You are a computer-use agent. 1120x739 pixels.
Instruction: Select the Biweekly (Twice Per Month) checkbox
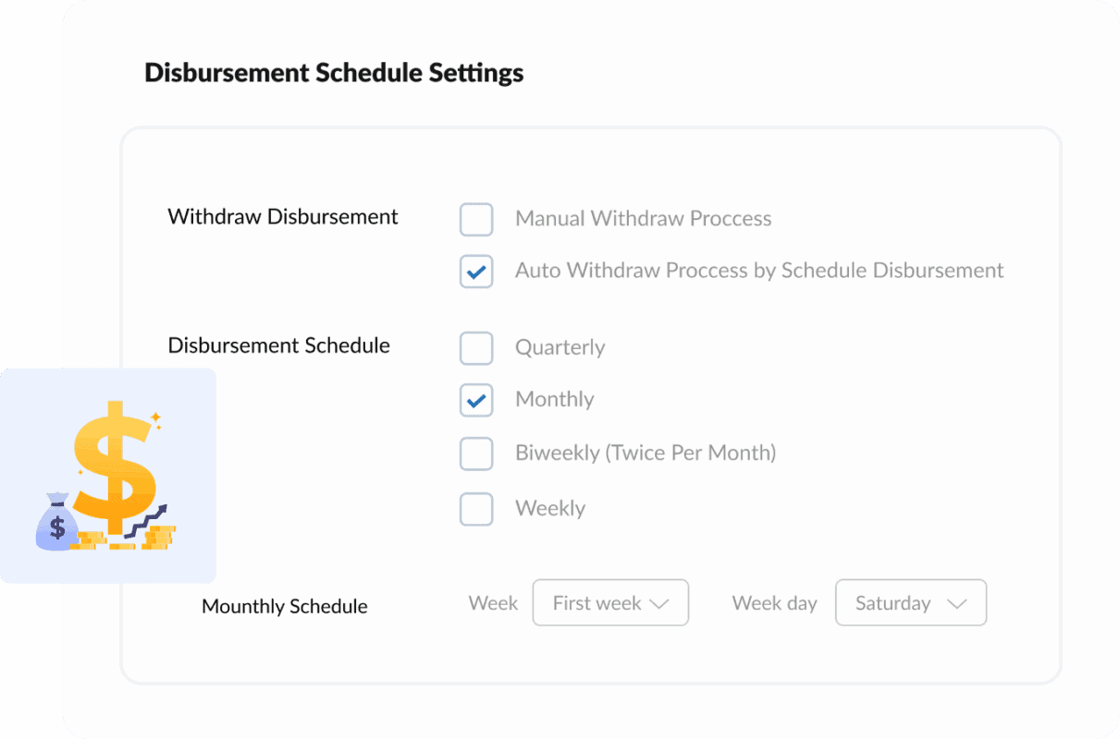pos(476,454)
